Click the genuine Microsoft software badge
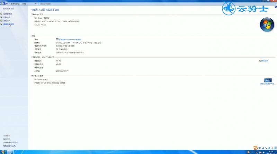The width and height of the screenshot is (277, 154). (268, 80)
